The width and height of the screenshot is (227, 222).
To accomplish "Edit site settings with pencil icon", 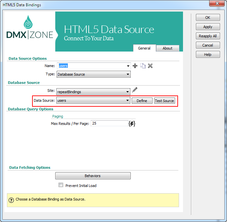I will coord(135,90).
